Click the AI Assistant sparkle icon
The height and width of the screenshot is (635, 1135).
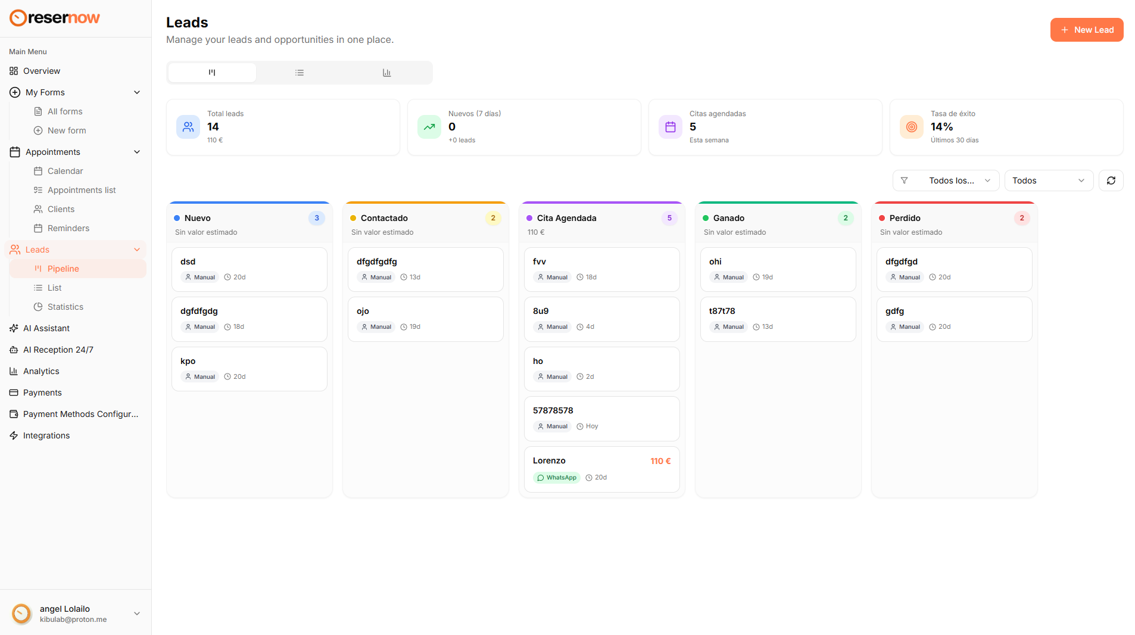pyautogui.click(x=14, y=328)
